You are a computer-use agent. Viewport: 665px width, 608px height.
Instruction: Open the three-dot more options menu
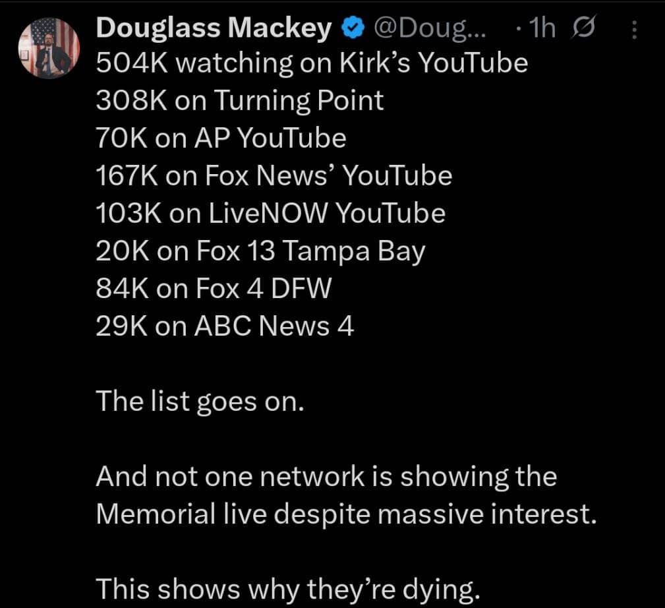pyautogui.click(x=634, y=30)
